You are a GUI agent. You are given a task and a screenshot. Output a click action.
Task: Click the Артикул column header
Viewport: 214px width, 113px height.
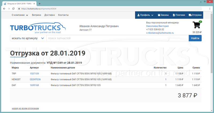34,68
